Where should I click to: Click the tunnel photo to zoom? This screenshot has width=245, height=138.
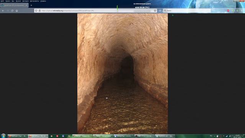[122, 74]
